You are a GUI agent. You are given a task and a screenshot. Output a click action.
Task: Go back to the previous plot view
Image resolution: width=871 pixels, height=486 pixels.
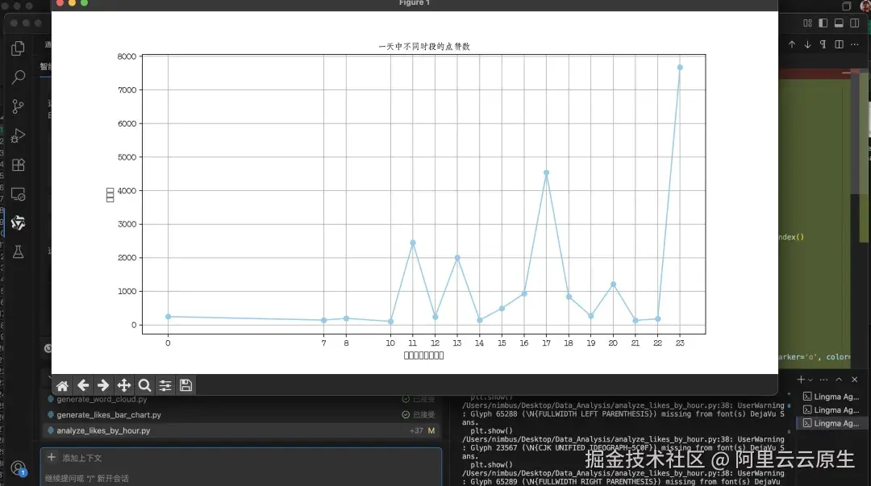[83, 385]
